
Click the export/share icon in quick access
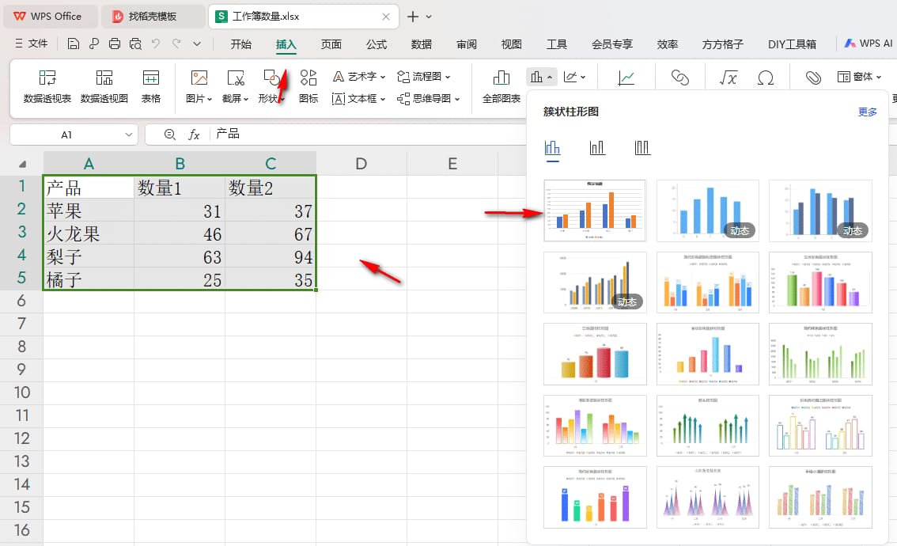tap(94, 44)
